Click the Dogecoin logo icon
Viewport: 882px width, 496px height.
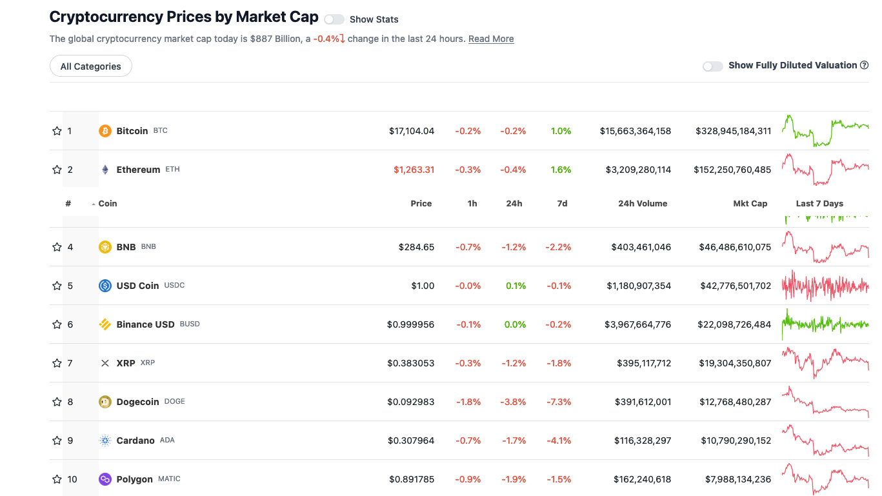point(105,402)
